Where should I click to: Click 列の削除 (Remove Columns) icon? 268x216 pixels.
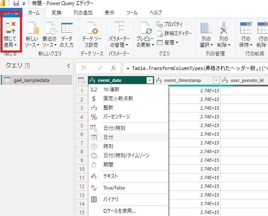click(x=224, y=28)
